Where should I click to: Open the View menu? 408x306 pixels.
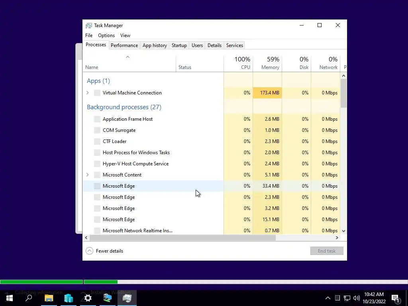tap(125, 35)
